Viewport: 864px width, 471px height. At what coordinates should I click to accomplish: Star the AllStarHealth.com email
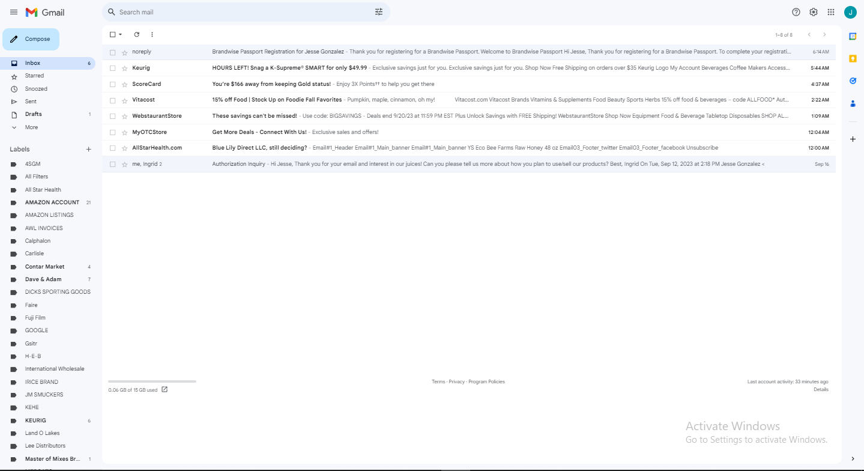pyautogui.click(x=124, y=148)
